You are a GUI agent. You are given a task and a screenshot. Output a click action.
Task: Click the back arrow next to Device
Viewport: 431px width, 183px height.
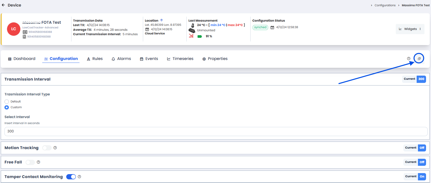[3, 5]
